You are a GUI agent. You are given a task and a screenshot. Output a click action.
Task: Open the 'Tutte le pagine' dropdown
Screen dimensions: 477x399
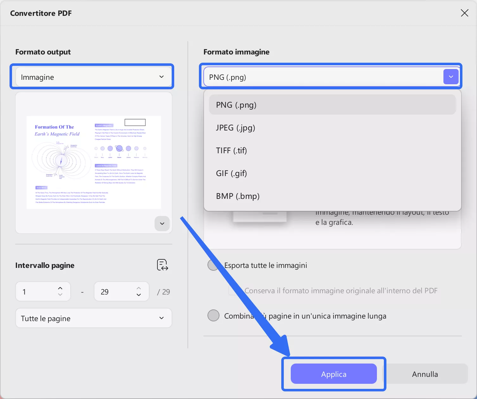(93, 318)
